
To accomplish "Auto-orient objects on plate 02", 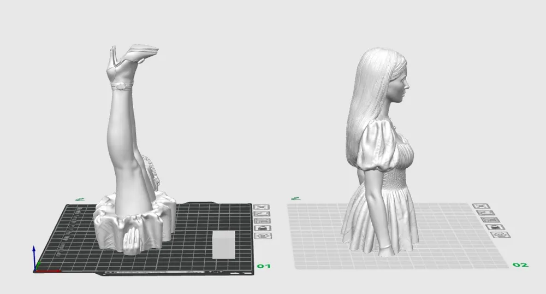I will [x=486, y=213].
